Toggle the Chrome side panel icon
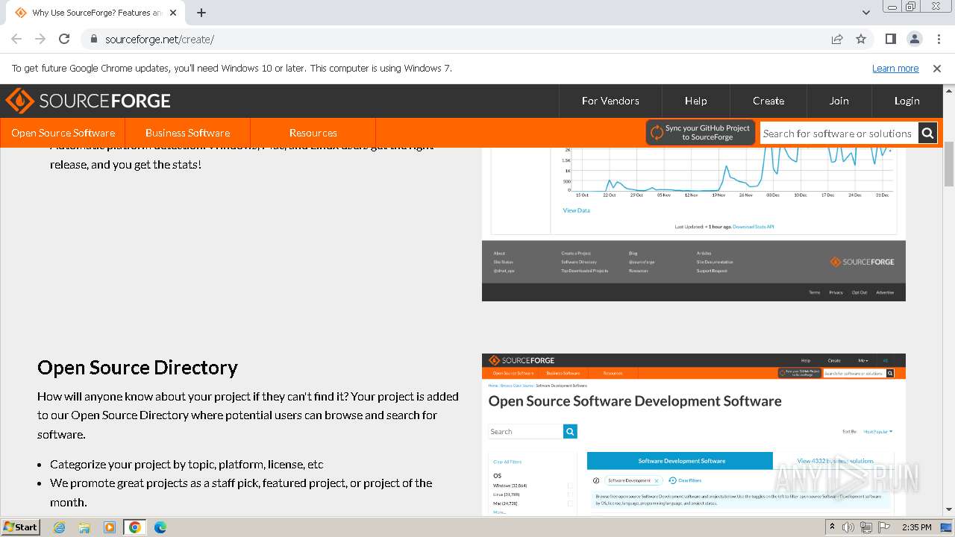 pyautogui.click(x=891, y=40)
